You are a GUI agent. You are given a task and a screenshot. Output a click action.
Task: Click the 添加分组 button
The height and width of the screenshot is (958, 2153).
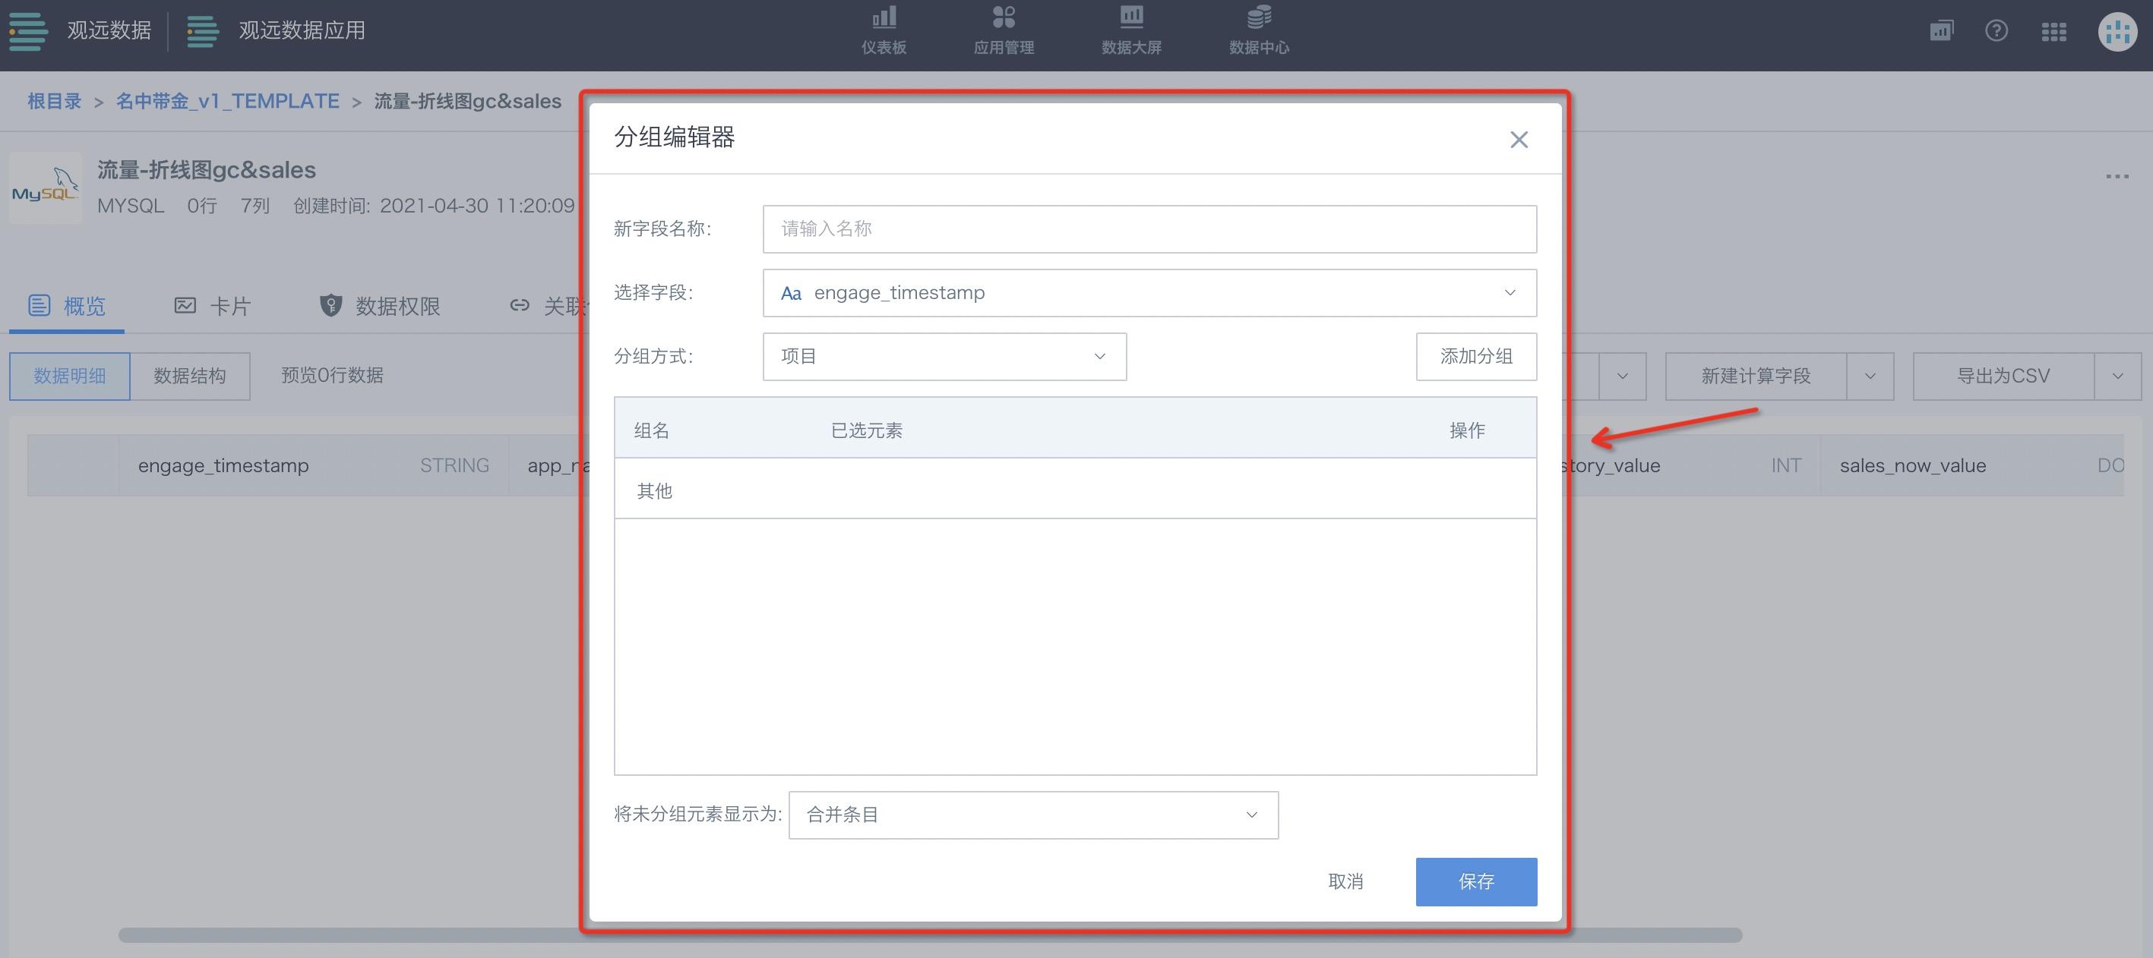(x=1475, y=357)
